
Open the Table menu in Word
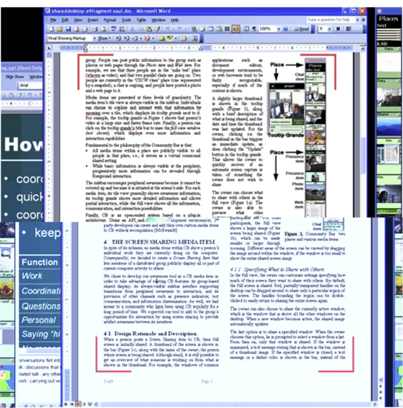click(141, 20)
